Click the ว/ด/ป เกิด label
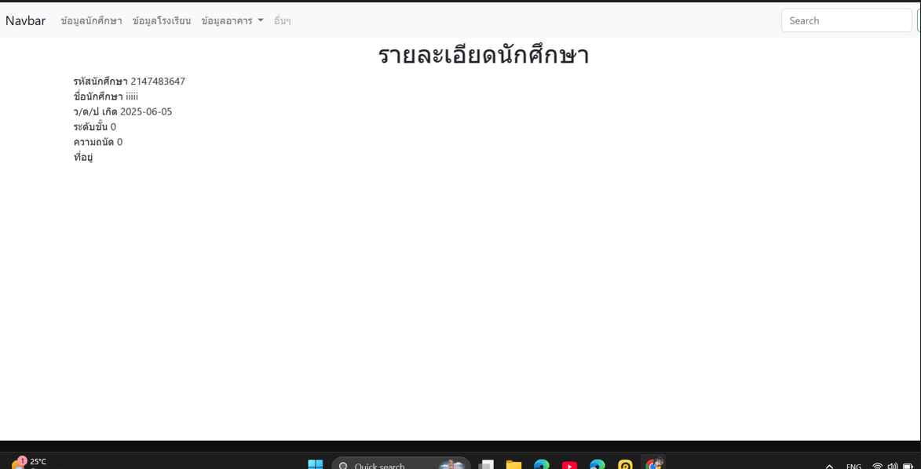Image resolution: width=921 pixels, height=469 pixels. pos(96,111)
